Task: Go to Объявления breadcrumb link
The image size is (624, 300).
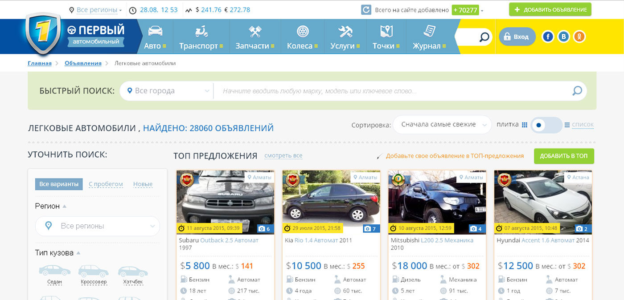Action: click(83, 63)
